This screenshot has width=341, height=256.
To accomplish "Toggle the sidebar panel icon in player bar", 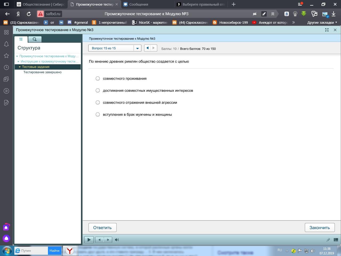I will pos(336,240).
